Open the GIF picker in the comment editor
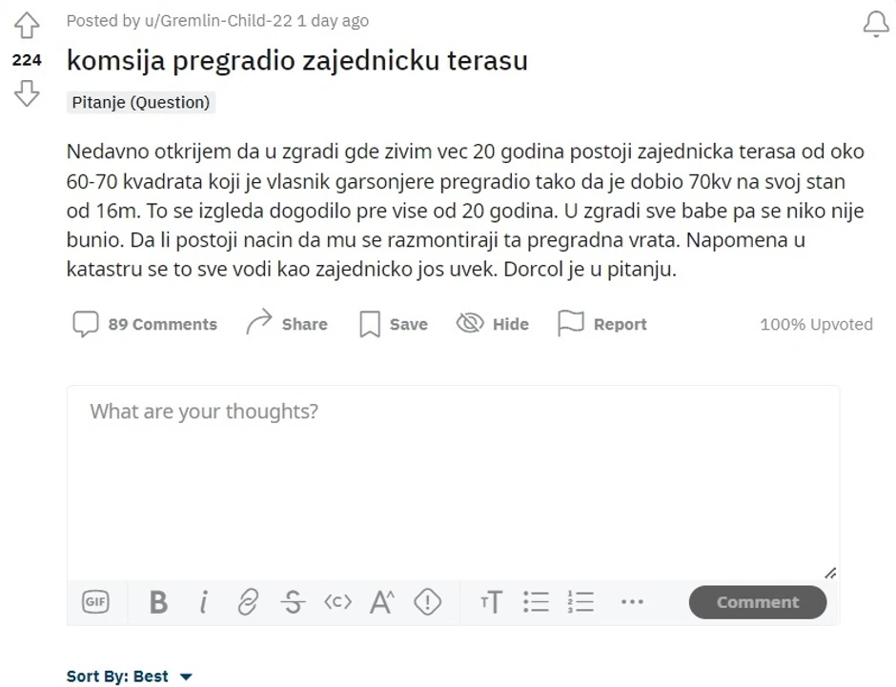Screen dimensions: 896x687 click(94, 602)
